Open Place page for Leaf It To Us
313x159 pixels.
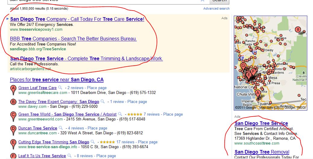(x=106, y=156)
